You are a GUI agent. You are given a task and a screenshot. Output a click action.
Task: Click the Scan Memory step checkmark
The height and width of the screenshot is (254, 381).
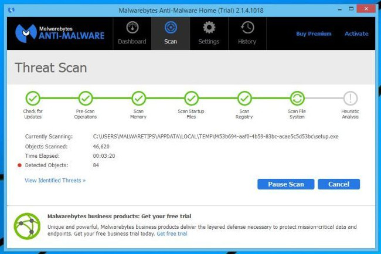click(x=138, y=99)
